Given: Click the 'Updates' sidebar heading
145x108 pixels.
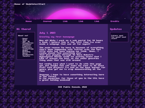Looking at the screenshot, I should click(x=116, y=29).
